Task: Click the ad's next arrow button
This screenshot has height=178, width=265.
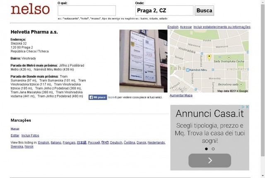Action: 210,161
